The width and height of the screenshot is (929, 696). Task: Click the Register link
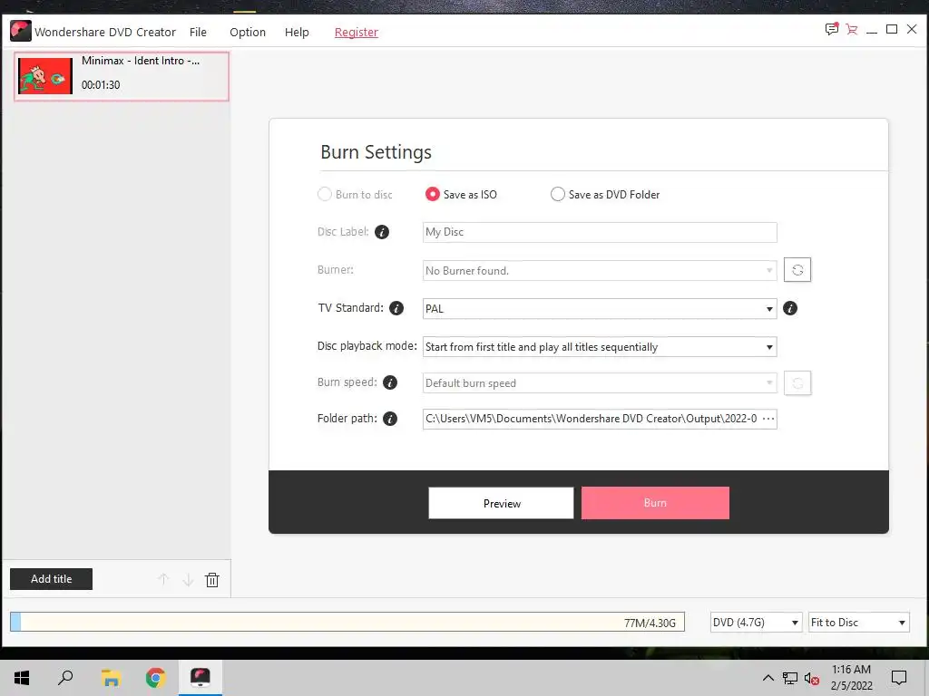click(x=356, y=33)
